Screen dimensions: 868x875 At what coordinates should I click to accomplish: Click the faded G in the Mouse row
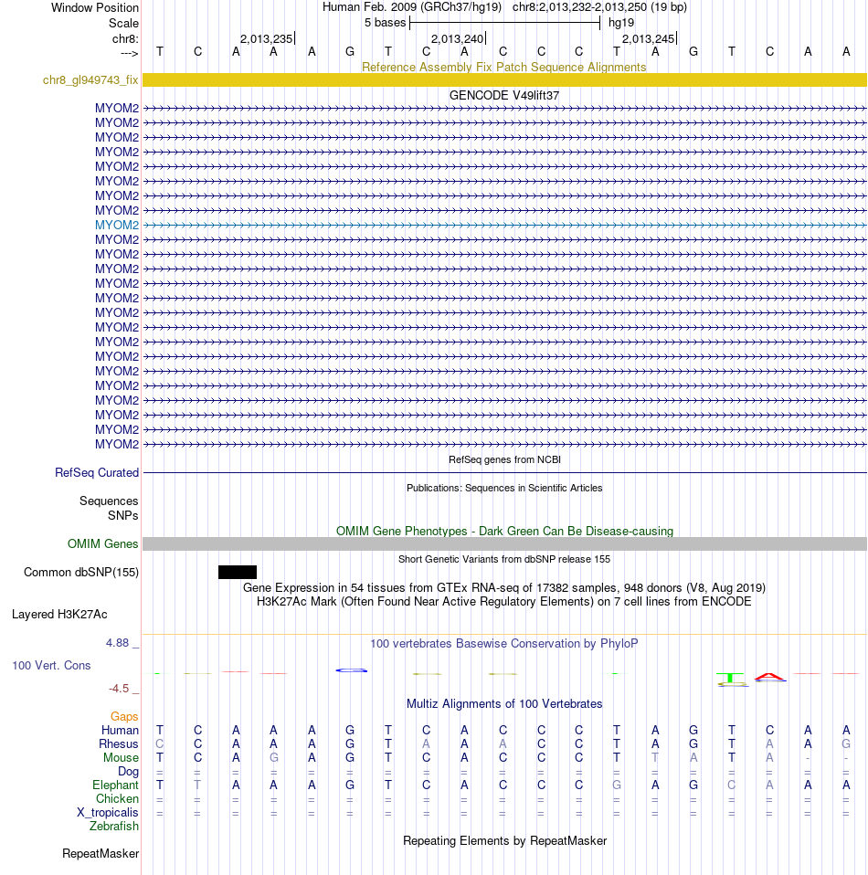tap(273, 758)
